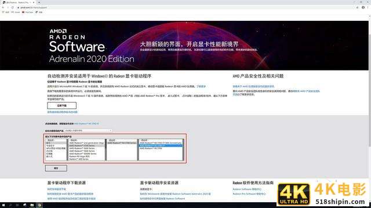The height and width of the screenshot is (208, 371).
Task: Open second link under driver download resources
Action: (70, 194)
